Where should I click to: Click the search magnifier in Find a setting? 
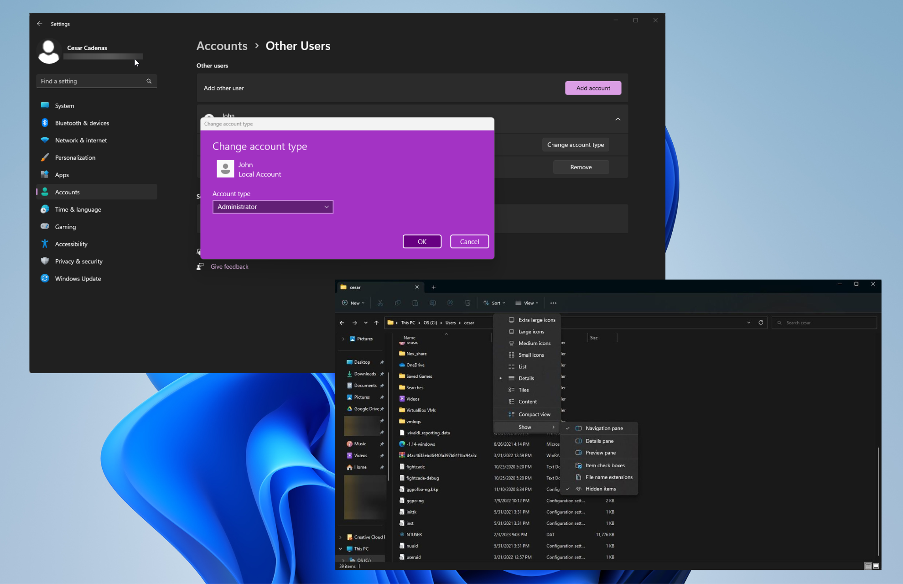click(x=149, y=81)
